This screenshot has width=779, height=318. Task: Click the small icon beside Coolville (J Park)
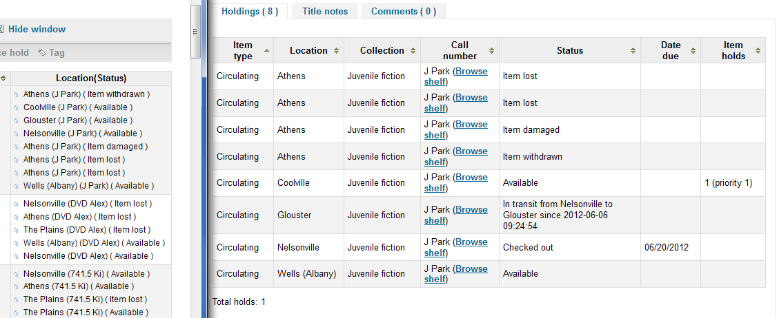(17, 108)
